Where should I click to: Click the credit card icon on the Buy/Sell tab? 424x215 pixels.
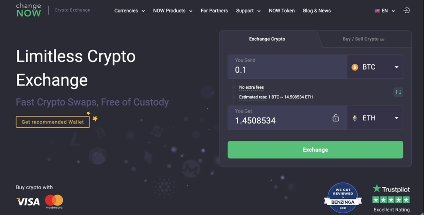coord(382,39)
